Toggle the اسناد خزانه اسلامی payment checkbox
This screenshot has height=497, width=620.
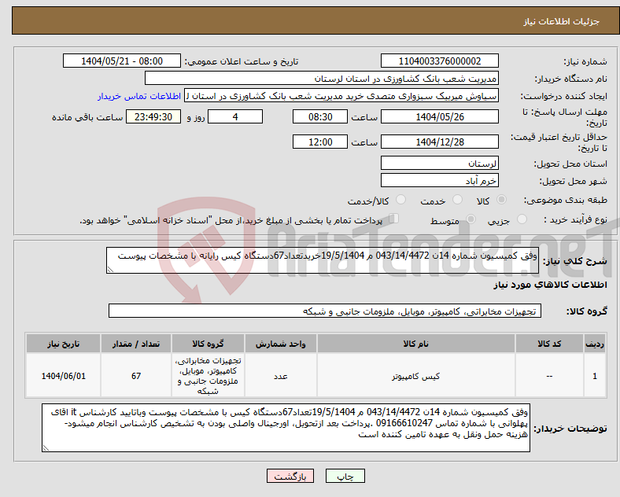[394, 219]
